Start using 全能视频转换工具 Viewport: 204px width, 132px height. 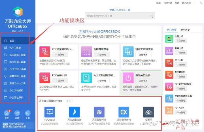click(x=181, y=101)
